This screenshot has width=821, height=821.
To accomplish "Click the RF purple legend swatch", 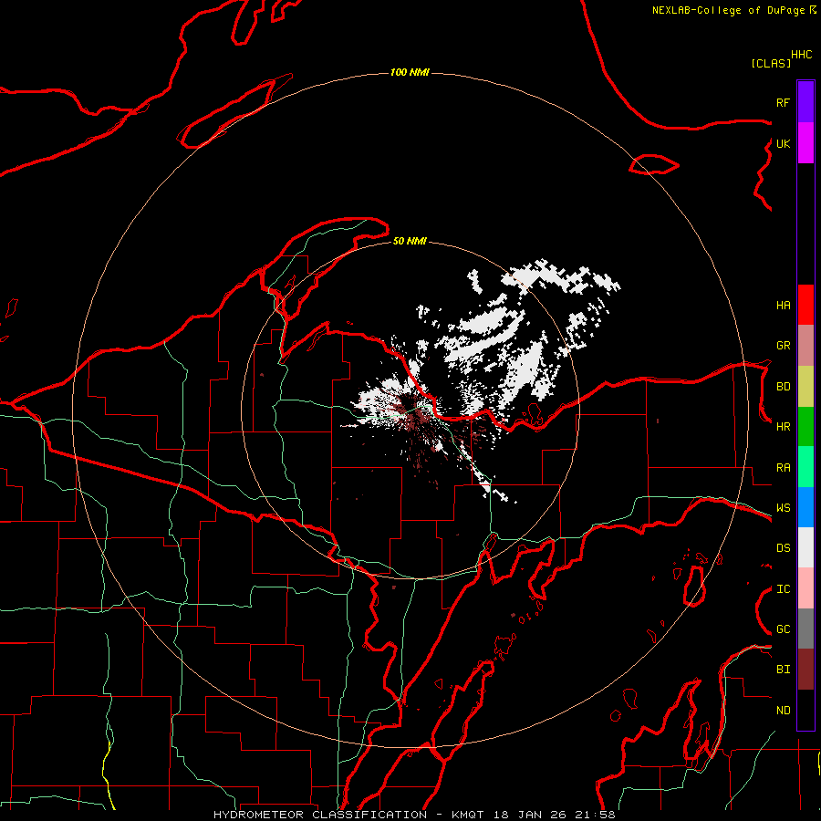I will tap(805, 102).
